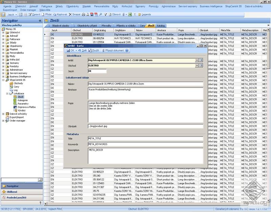271x212 pixels.
Task: Click OK in Artikl dialog
Action: (70, 51)
